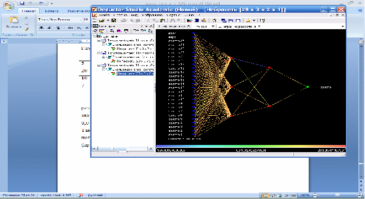Click the Scenarios tree horizontal scrollbar
The height and width of the screenshot is (199, 365).
click(x=123, y=148)
